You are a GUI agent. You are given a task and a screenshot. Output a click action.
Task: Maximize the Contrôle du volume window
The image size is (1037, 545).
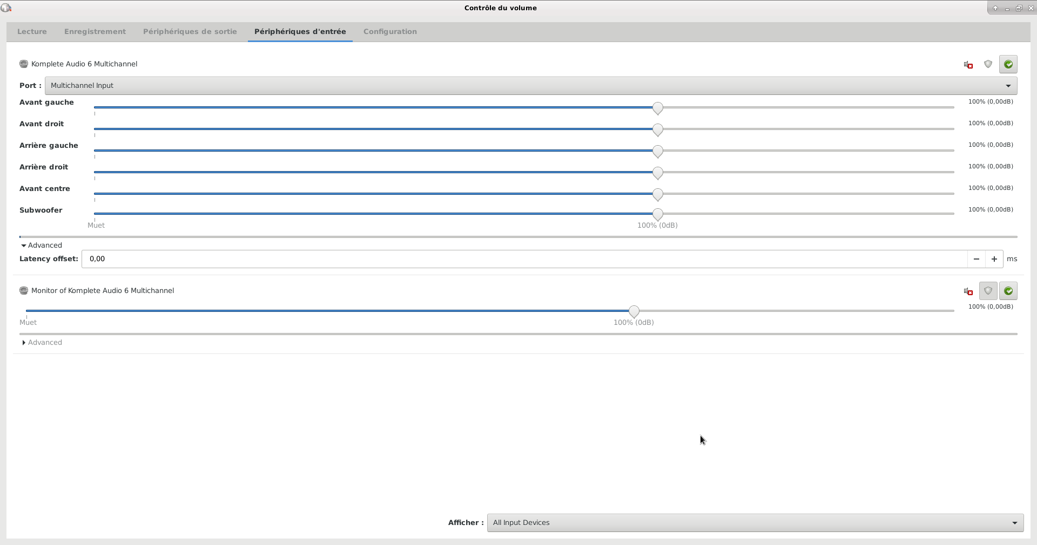point(1019,8)
